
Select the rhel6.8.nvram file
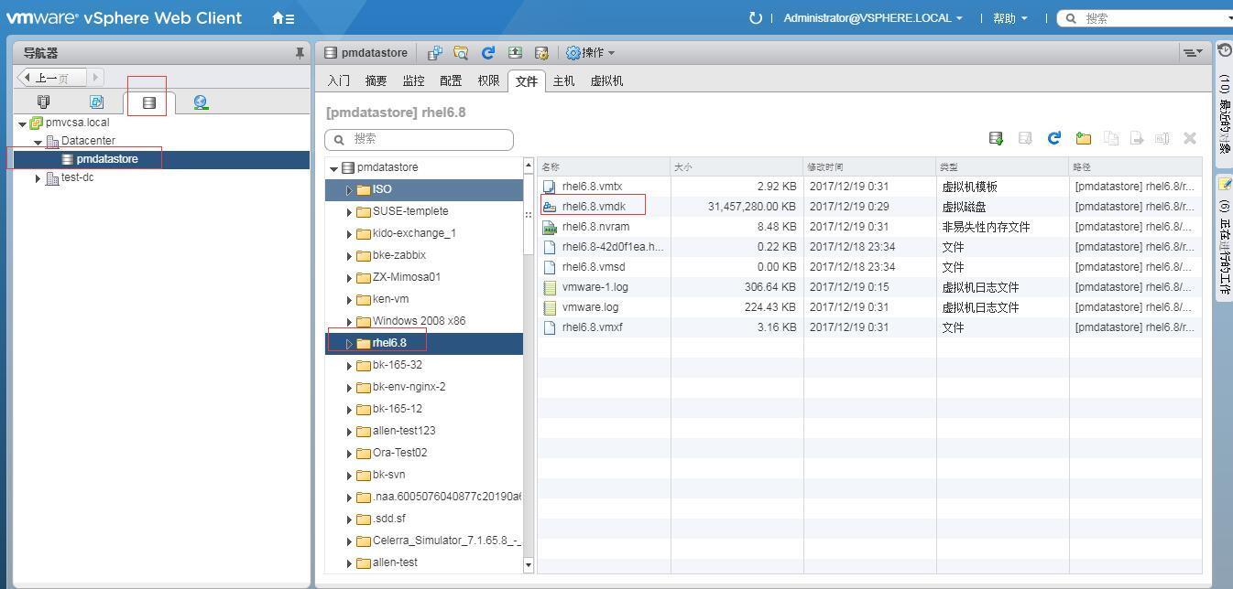(595, 227)
